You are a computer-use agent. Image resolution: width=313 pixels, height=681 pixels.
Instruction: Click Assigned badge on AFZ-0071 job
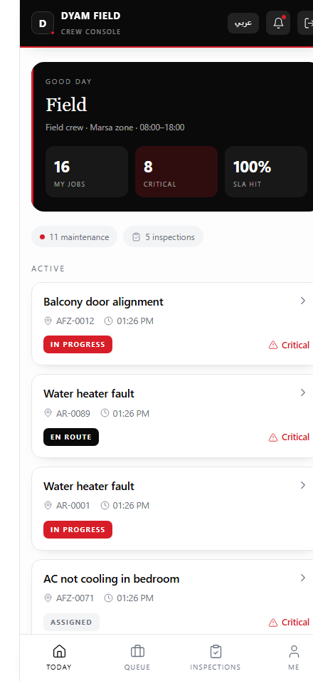(72, 622)
